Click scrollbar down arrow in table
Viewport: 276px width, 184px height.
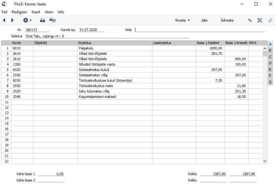coord(265,161)
